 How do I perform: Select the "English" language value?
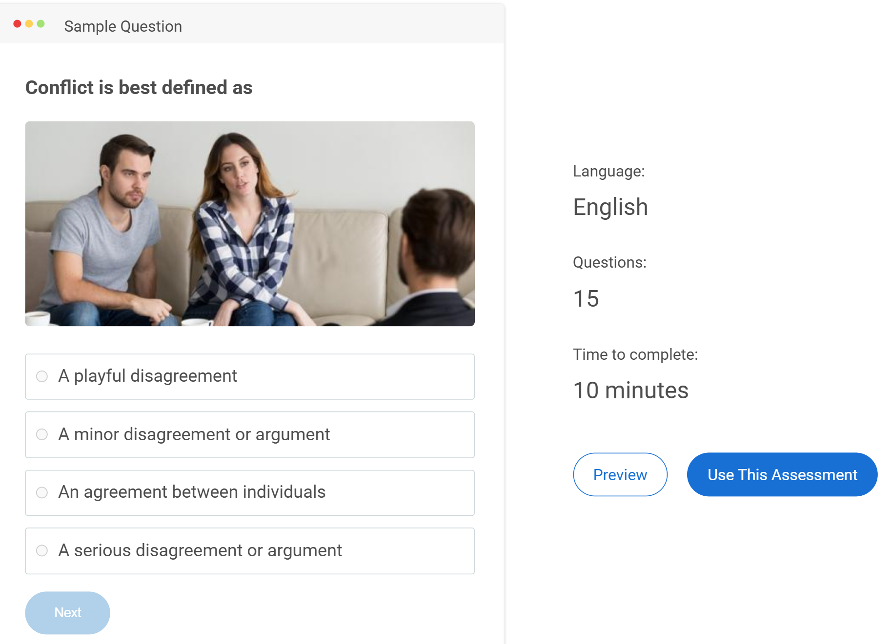(x=610, y=207)
